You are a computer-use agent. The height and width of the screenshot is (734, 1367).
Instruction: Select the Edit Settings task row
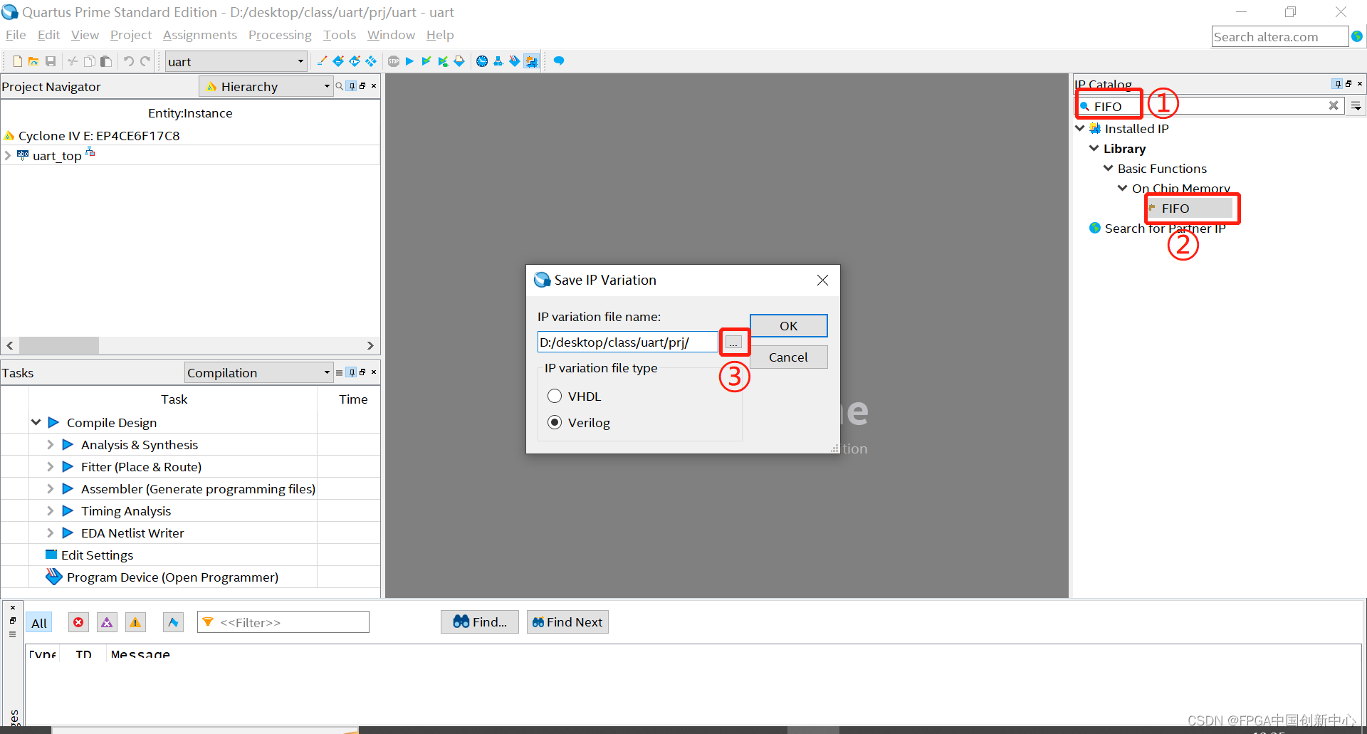(97, 555)
